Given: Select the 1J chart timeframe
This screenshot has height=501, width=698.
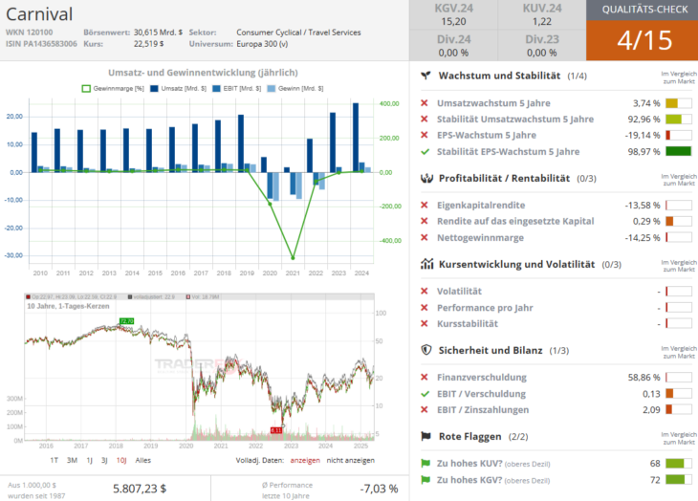Looking at the screenshot, I should tap(90, 460).
